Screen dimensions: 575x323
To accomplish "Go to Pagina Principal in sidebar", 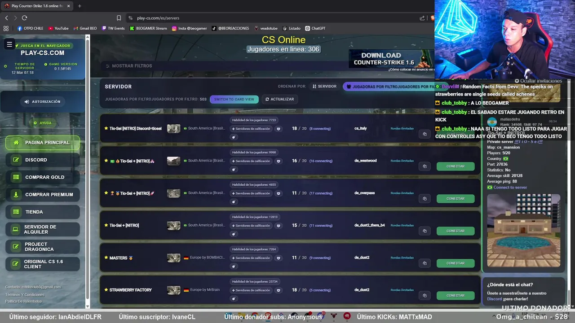I will coord(43,143).
